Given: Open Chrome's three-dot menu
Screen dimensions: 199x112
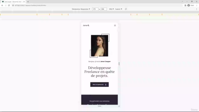Looking at the screenshot, I should click(x=197, y=6).
